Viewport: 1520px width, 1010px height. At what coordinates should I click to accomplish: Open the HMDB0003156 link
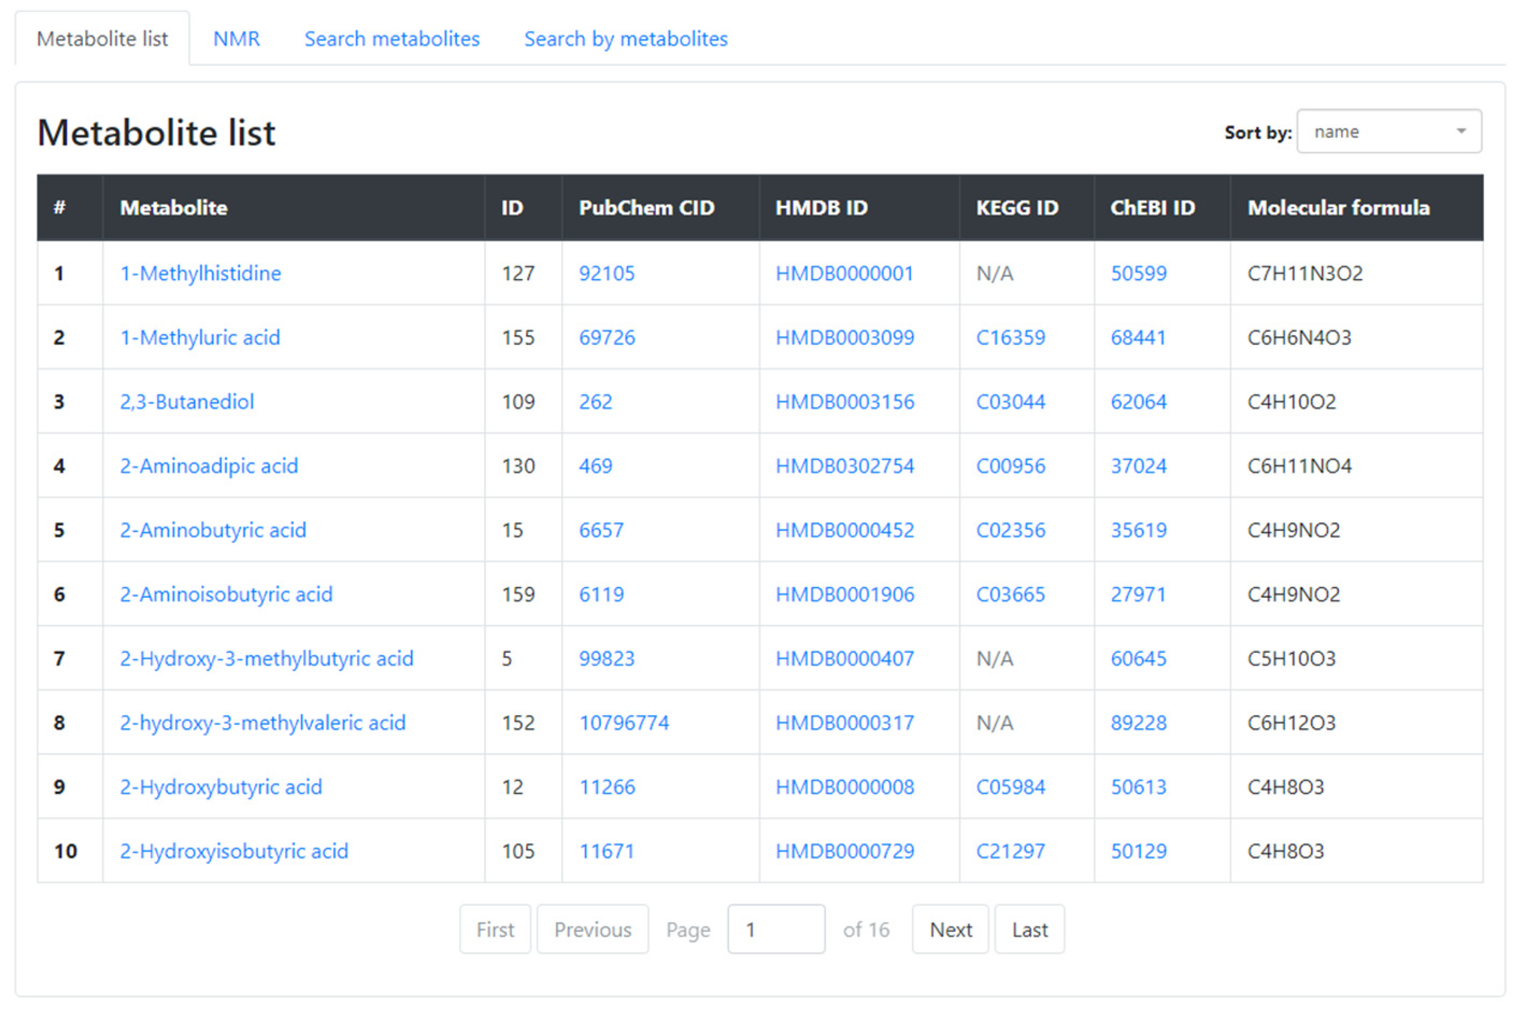845,402
